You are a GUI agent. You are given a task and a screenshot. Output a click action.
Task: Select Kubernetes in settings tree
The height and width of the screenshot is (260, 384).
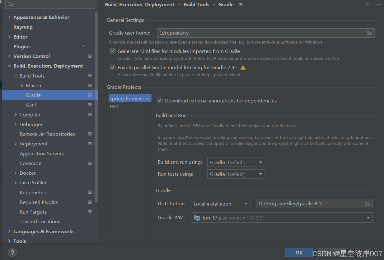pyautogui.click(x=33, y=192)
